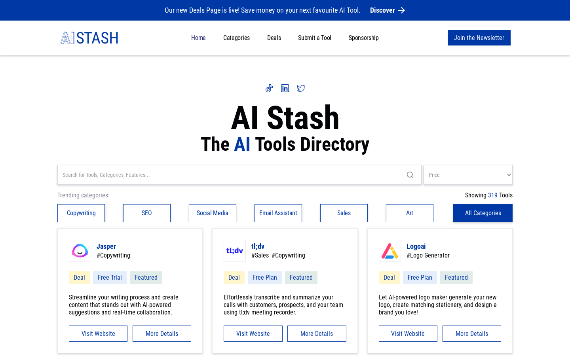Click the 319 tools count
The image size is (570, 356).
[492, 195]
